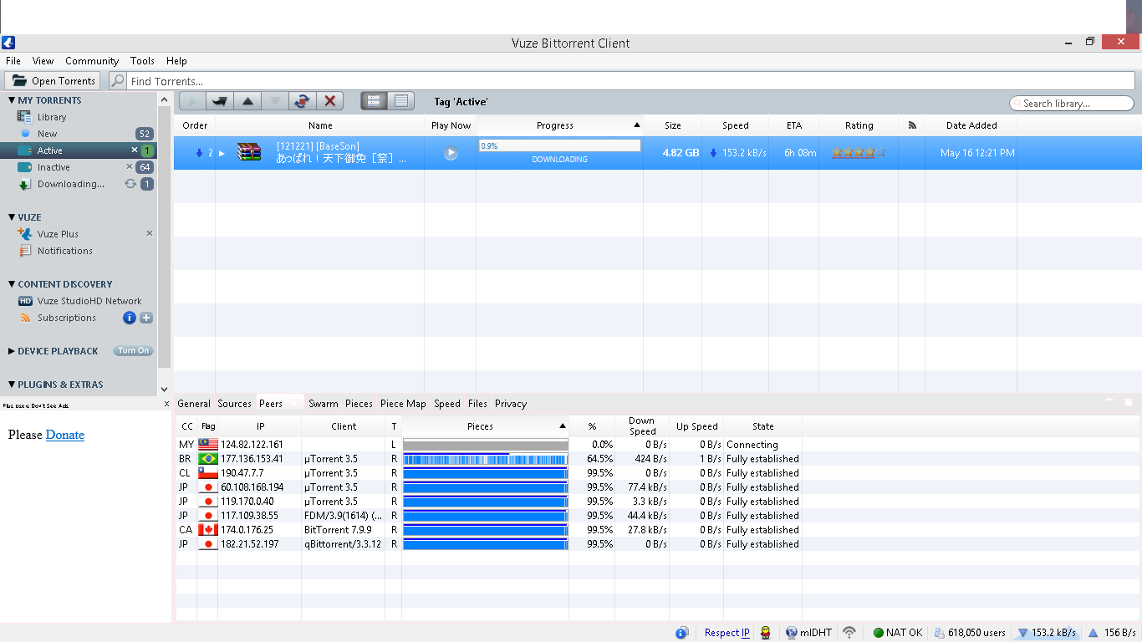Sort peers by the Pieces column header
The height and width of the screenshot is (642, 1142).
485,426
